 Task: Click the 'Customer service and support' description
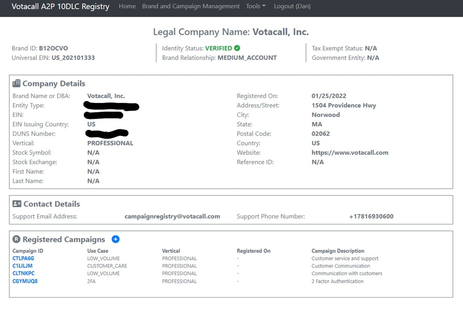(345, 259)
